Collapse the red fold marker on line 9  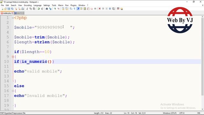pos(13,57)
